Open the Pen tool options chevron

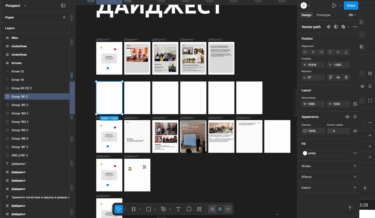[170, 209]
